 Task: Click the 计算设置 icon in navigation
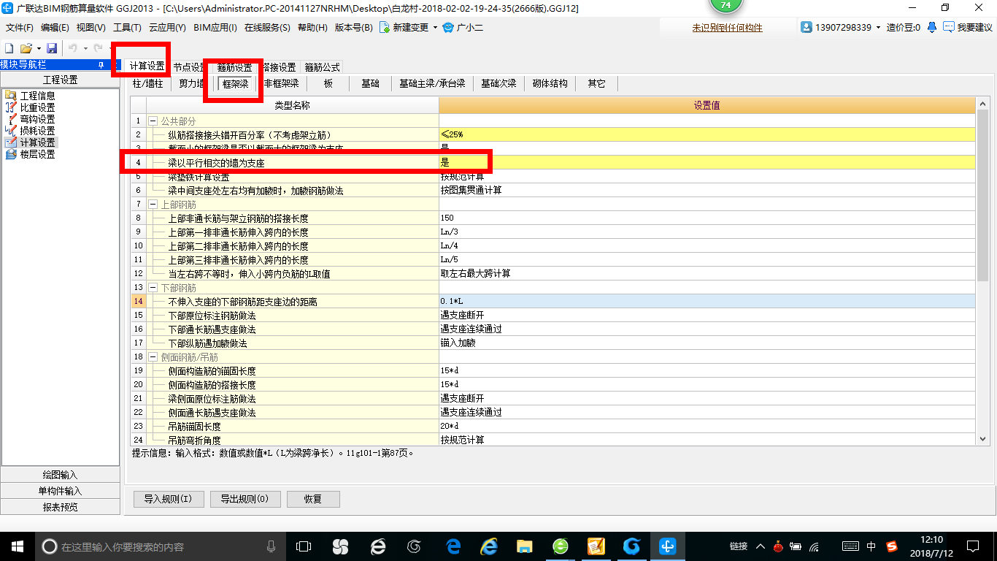pos(11,142)
